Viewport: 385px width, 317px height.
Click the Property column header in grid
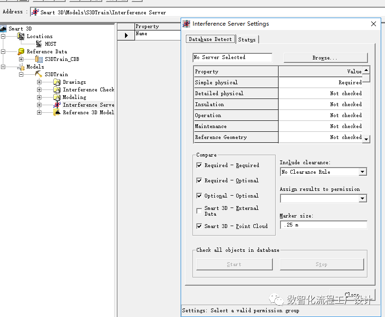click(236, 71)
